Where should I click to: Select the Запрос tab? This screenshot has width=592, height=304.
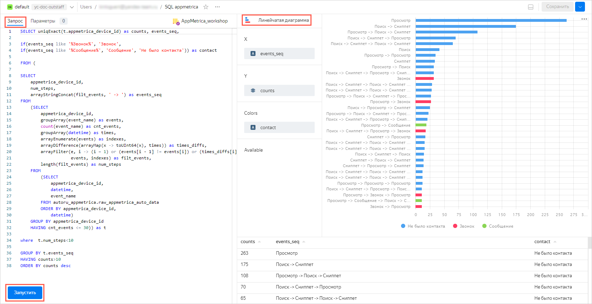click(x=15, y=21)
